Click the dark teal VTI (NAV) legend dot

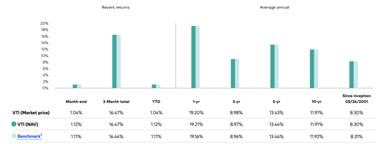pos(14,124)
